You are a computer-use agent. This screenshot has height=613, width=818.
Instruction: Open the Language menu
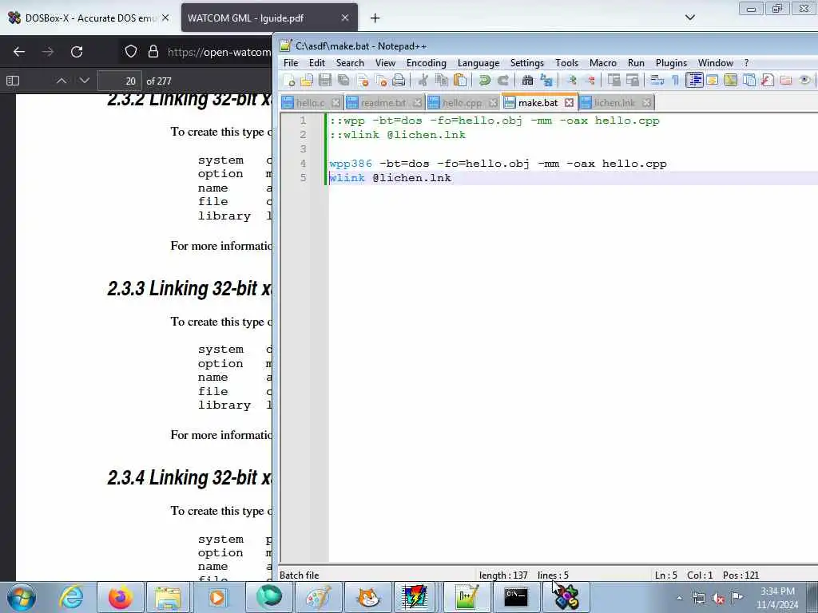pyautogui.click(x=478, y=63)
